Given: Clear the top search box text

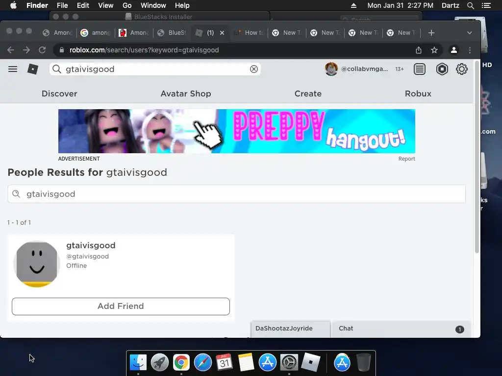Looking at the screenshot, I should [254, 69].
